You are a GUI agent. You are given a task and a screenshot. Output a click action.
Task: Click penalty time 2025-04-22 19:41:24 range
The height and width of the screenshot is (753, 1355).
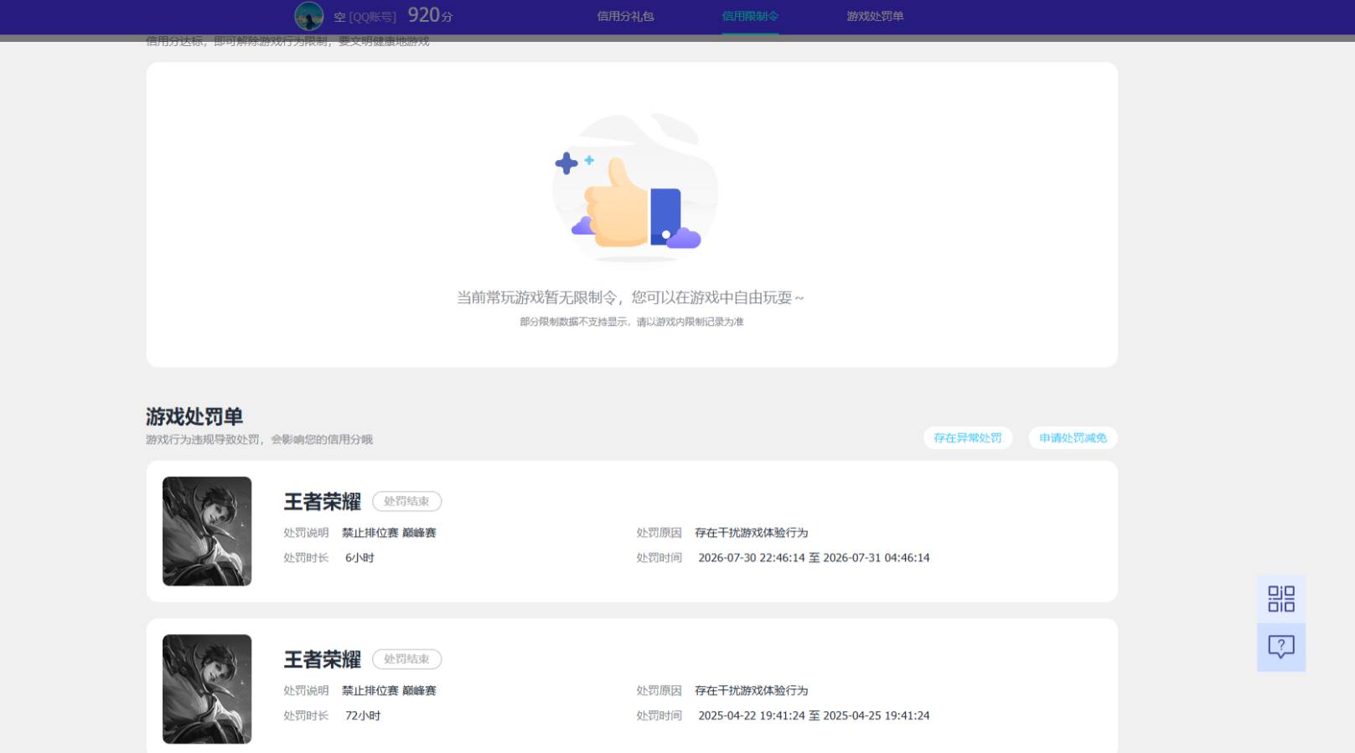tap(814, 716)
